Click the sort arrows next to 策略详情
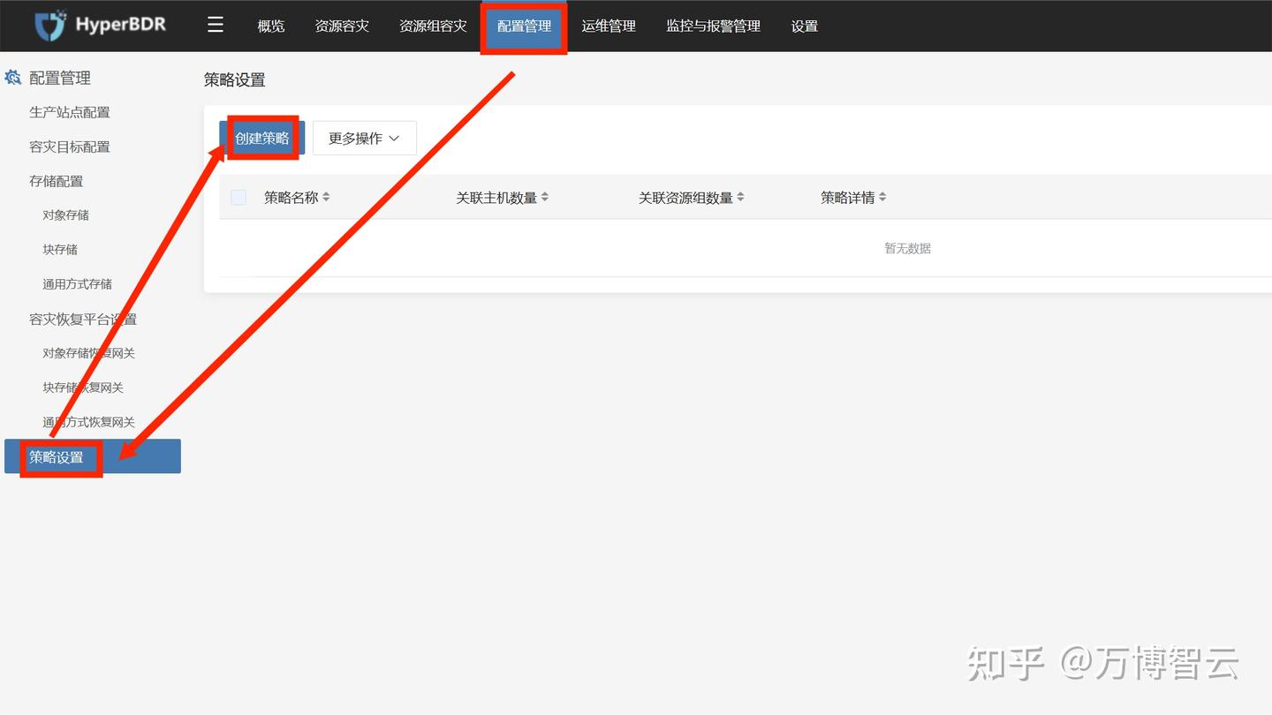The height and width of the screenshot is (715, 1272). pos(882,197)
